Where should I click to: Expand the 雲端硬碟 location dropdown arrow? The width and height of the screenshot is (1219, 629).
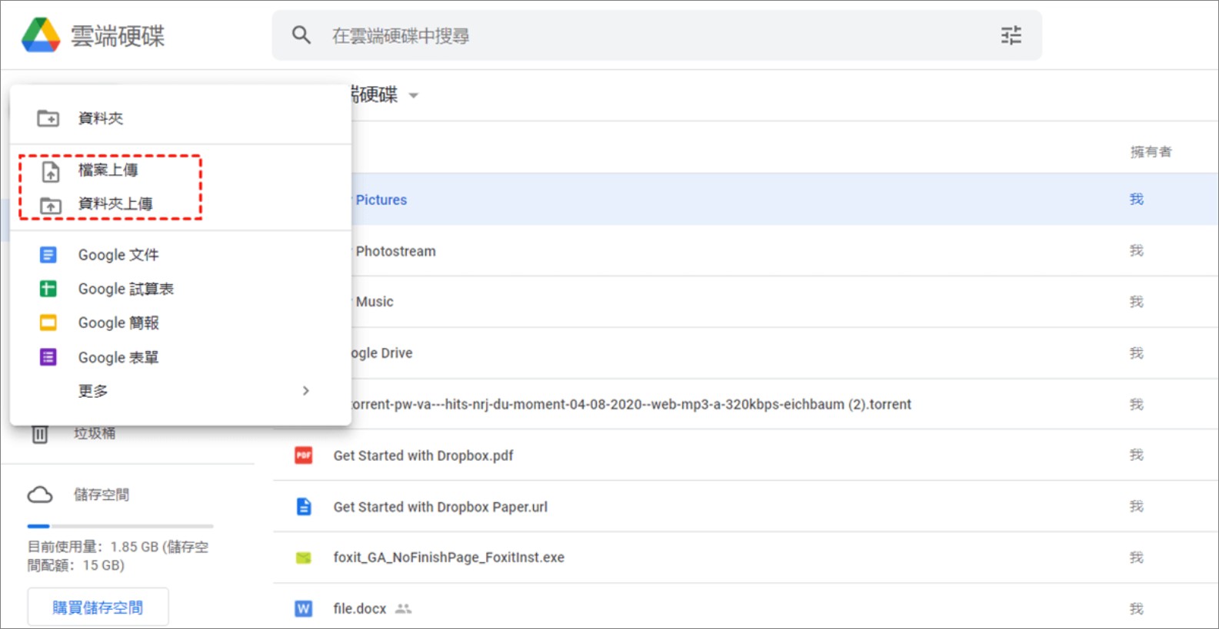[x=414, y=96]
